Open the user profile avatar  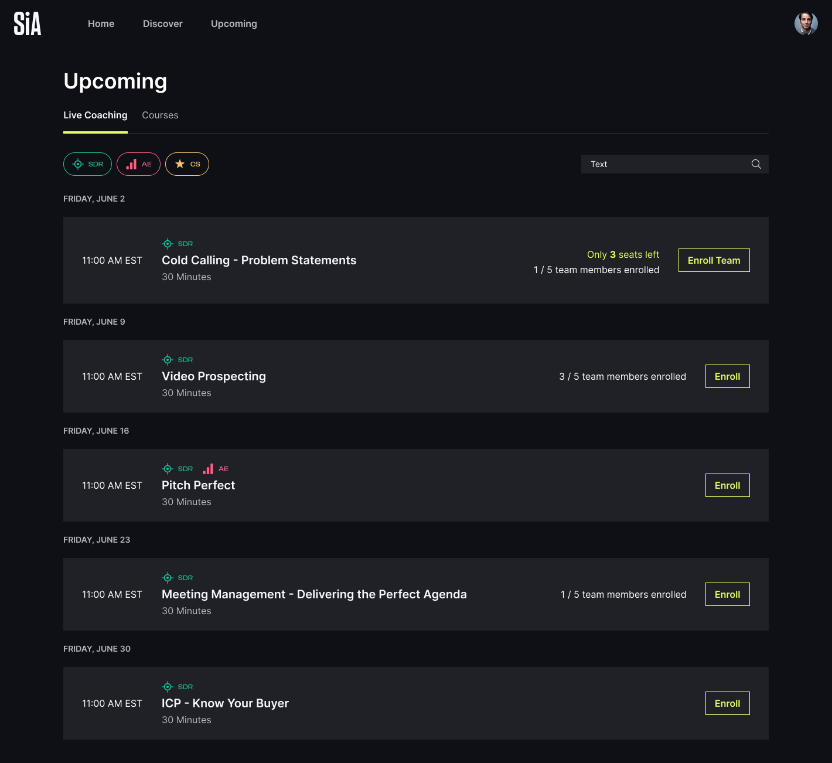pyautogui.click(x=806, y=23)
